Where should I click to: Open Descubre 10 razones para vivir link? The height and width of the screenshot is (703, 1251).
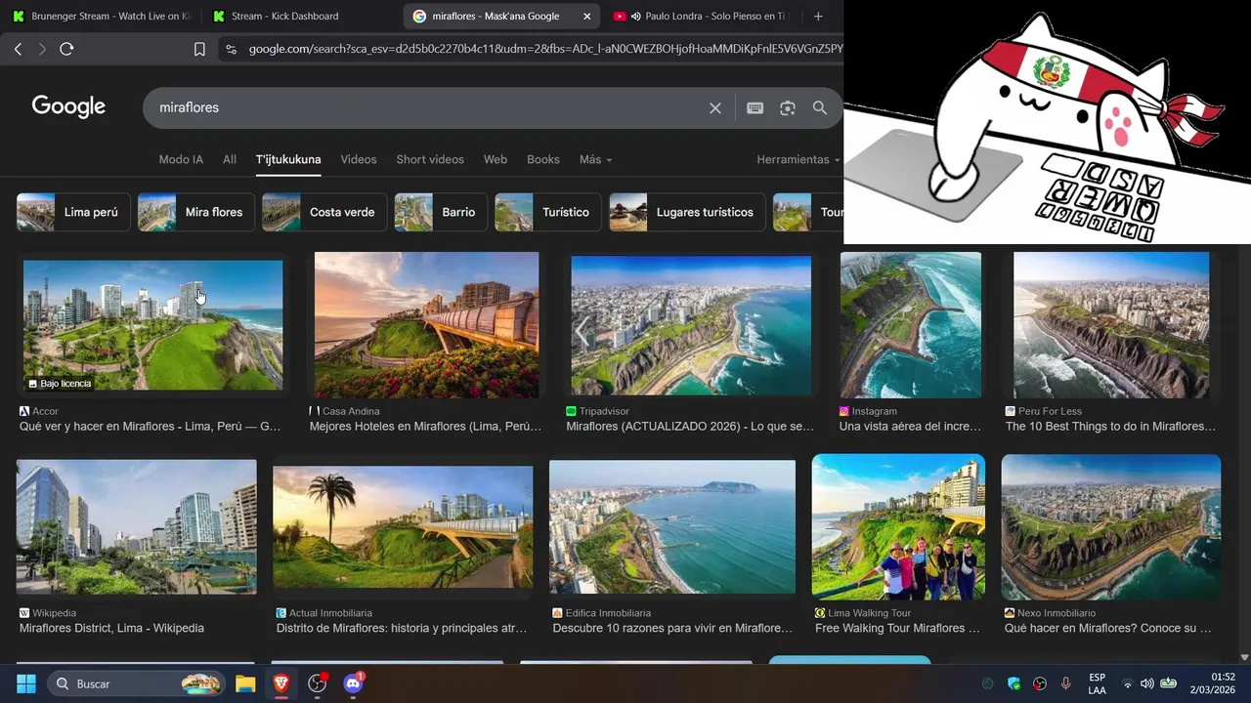[x=672, y=628]
